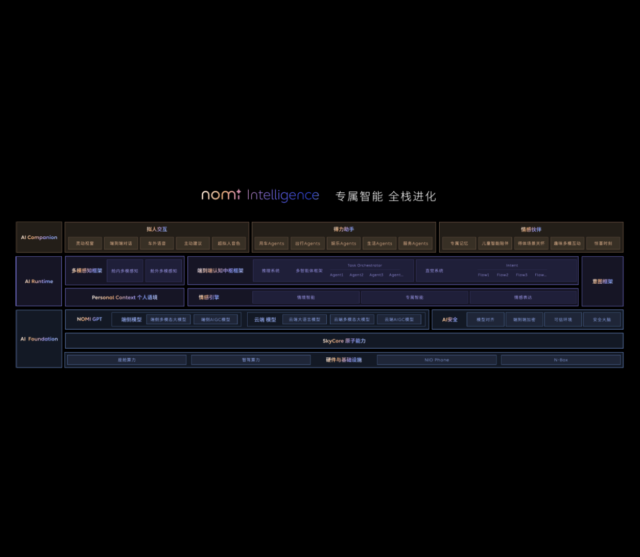Image resolution: width=640 pixels, height=557 pixels.
Task: Click the 舱内多模感知 box
Action: coord(125,271)
